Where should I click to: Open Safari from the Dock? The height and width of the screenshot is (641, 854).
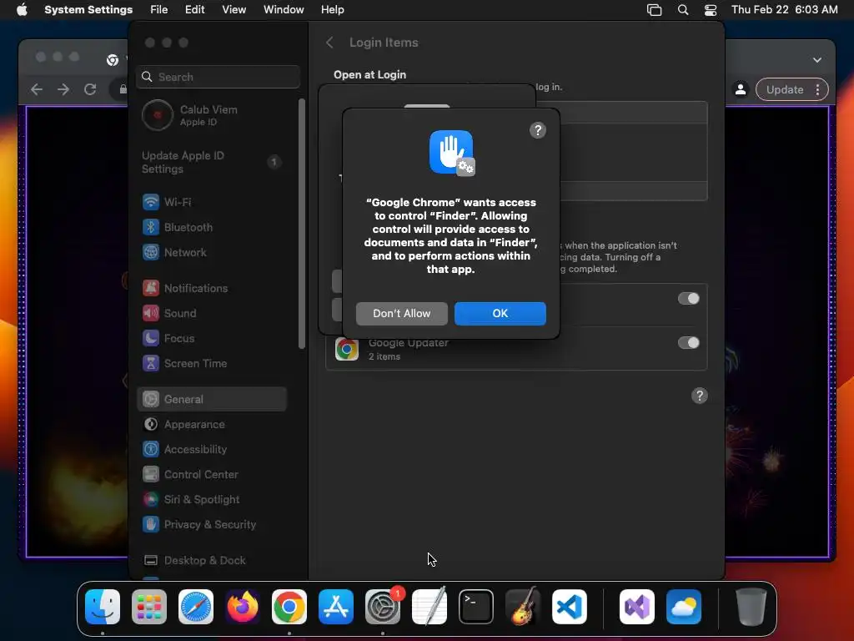point(196,607)
